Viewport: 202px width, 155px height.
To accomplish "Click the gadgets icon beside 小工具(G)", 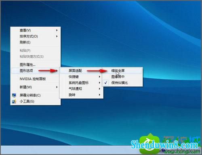I will coord(14,101).
